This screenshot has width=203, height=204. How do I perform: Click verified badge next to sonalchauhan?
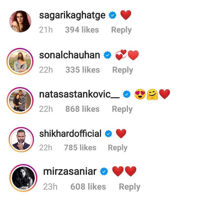pyautogui.click(x=108, y=55)
